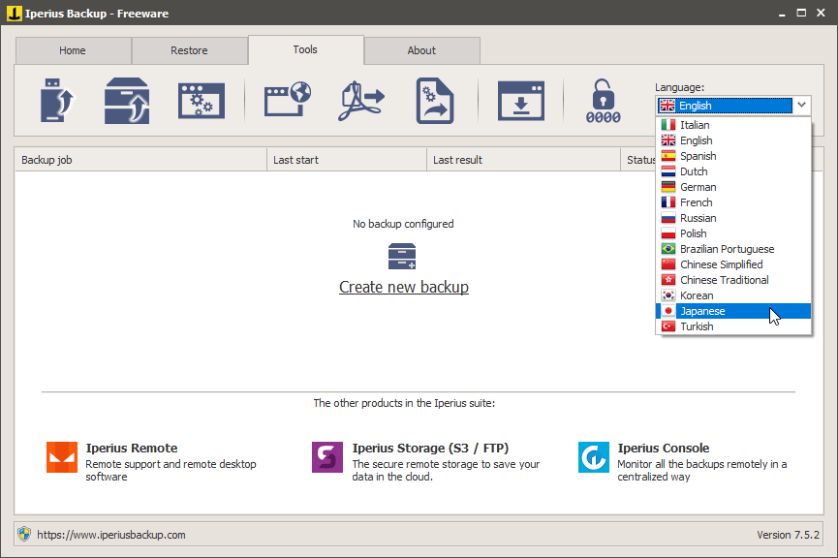838x558 pixels.
Task: Maximize the Iperius Backup window
Action: 801,13
